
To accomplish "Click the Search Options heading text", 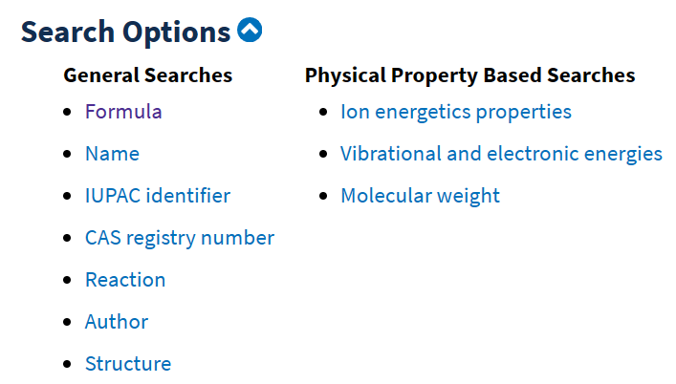I will (x=125, y=32).
